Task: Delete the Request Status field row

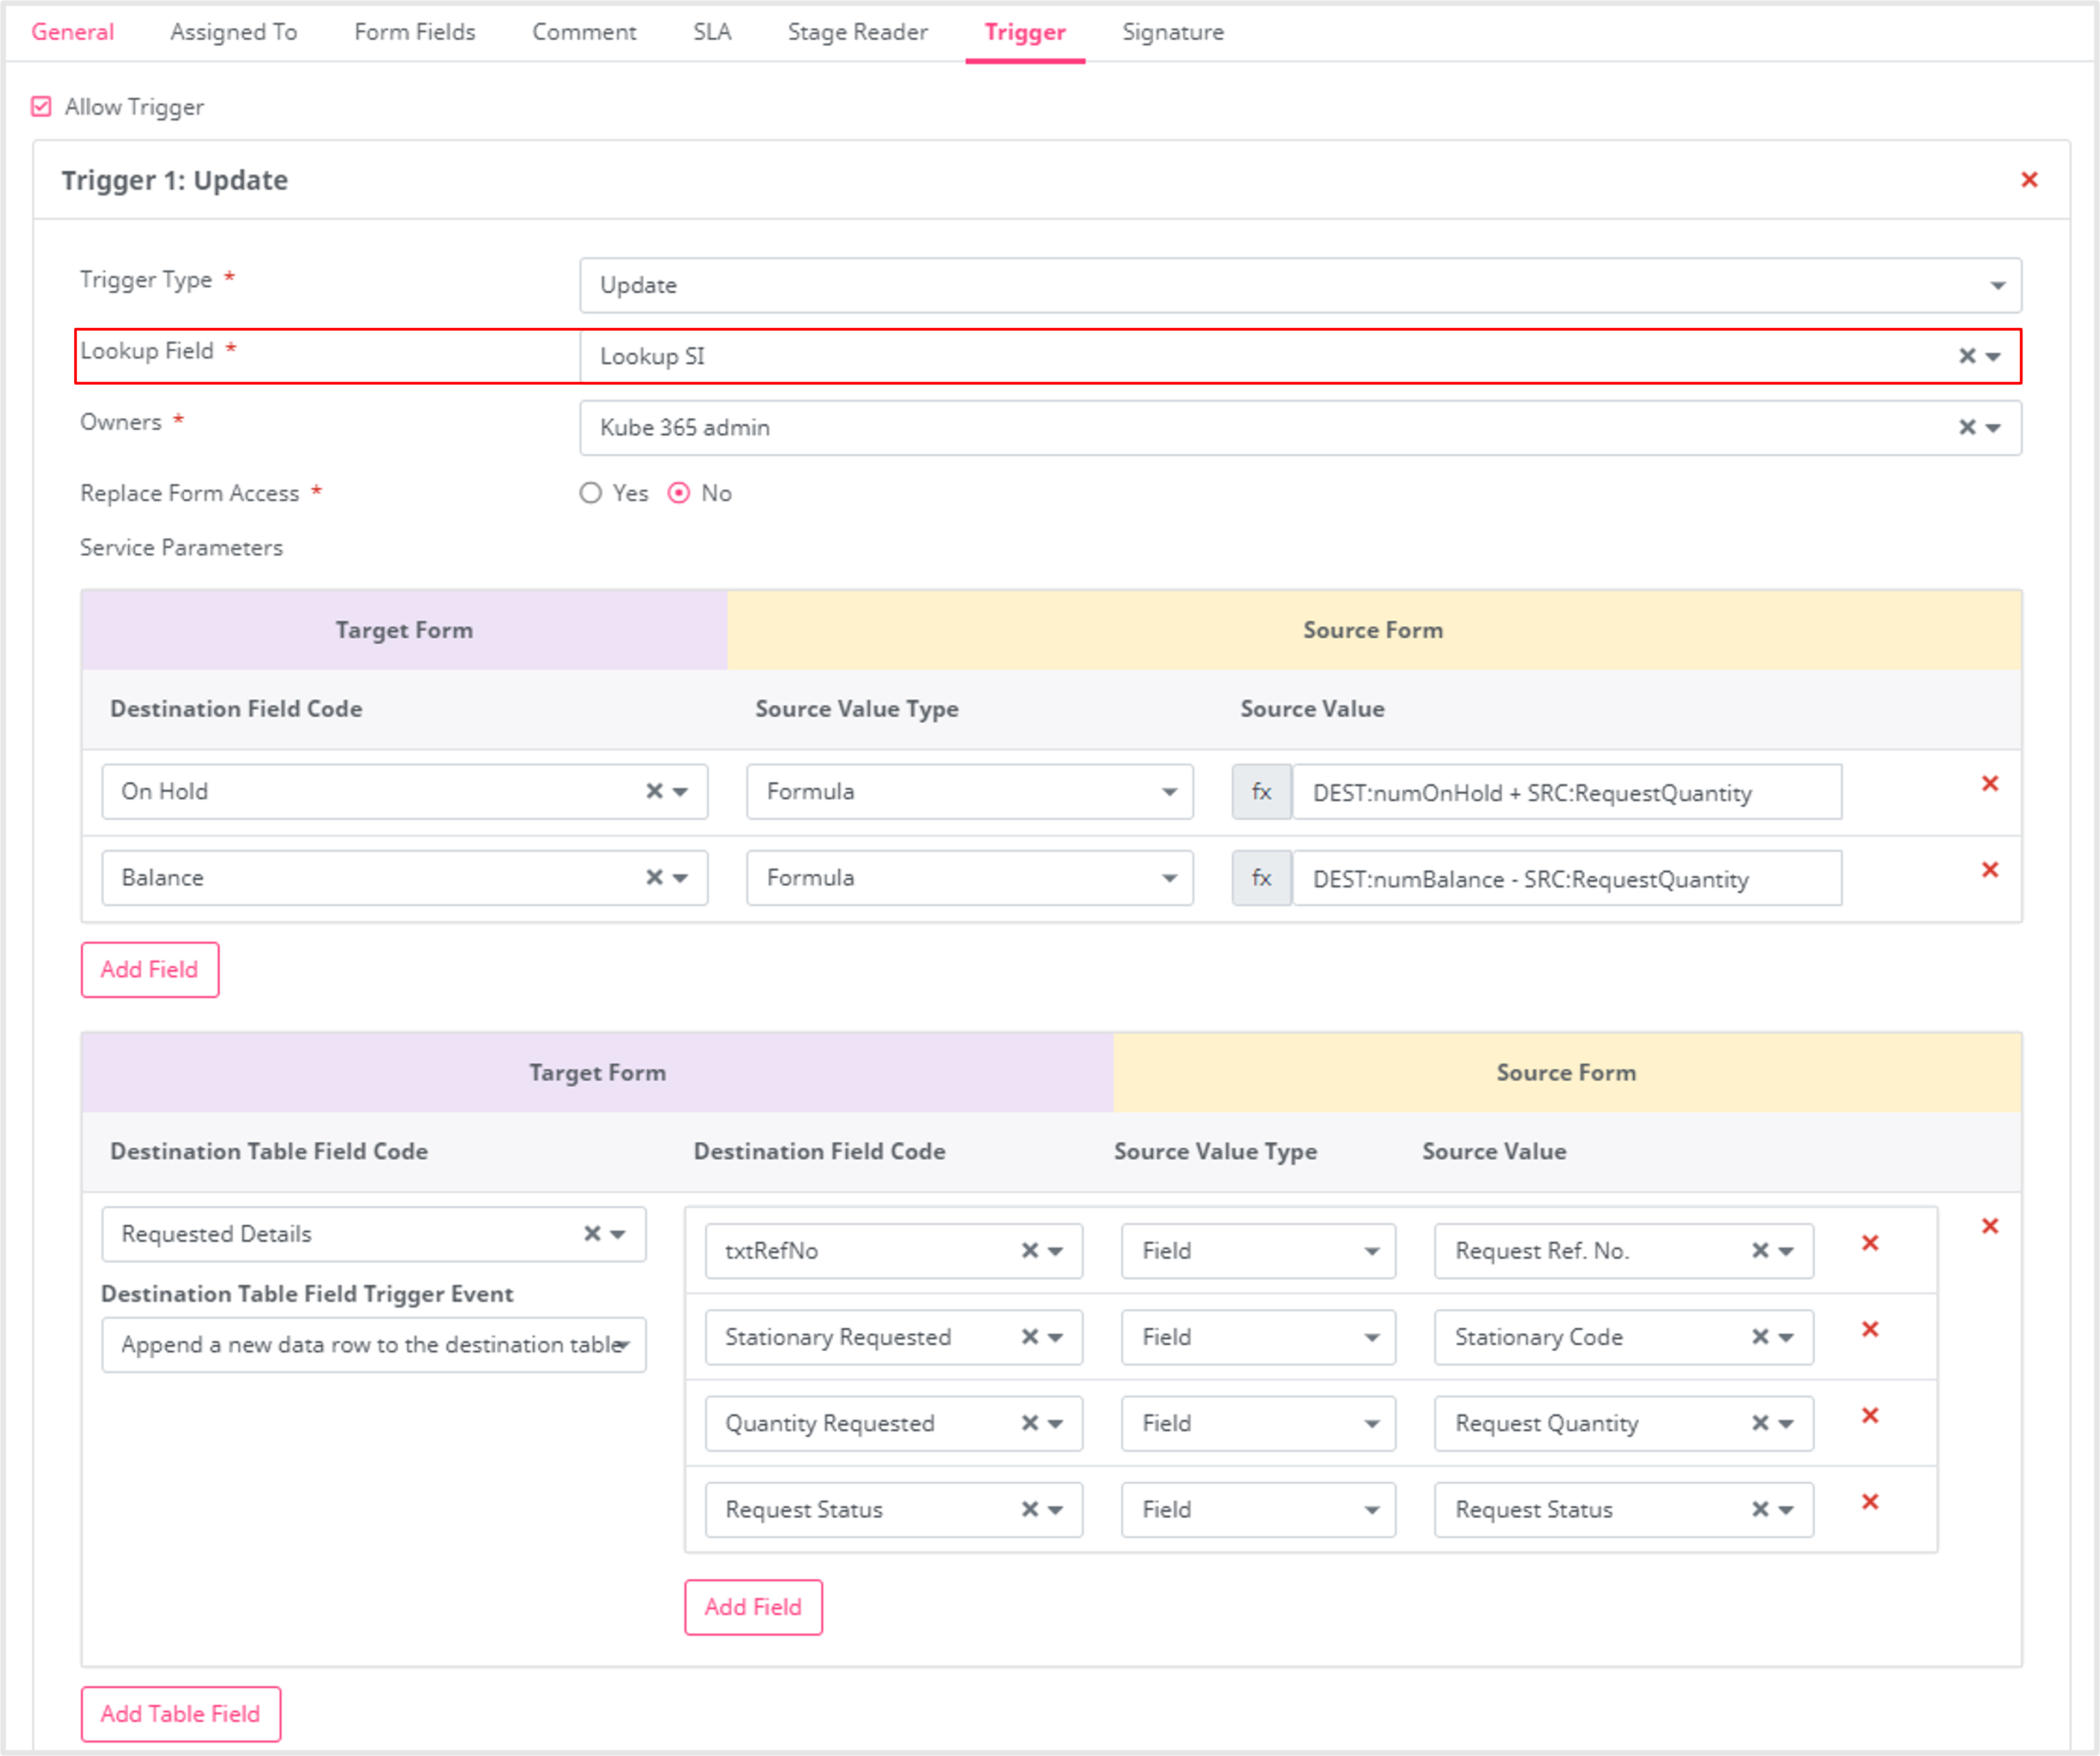Action: pyautogui.click(x=1869, y=1501)
